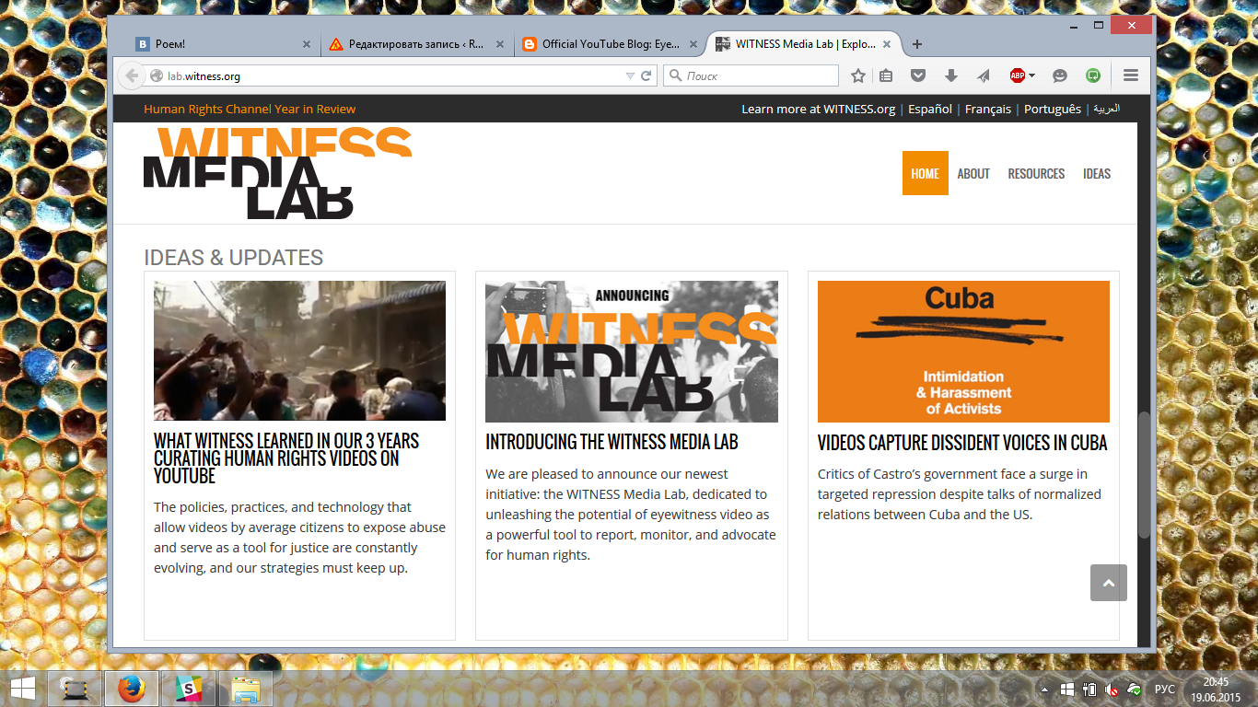Click the IDEAS & UPDATES heading
1258x707 pixels.
234,258
